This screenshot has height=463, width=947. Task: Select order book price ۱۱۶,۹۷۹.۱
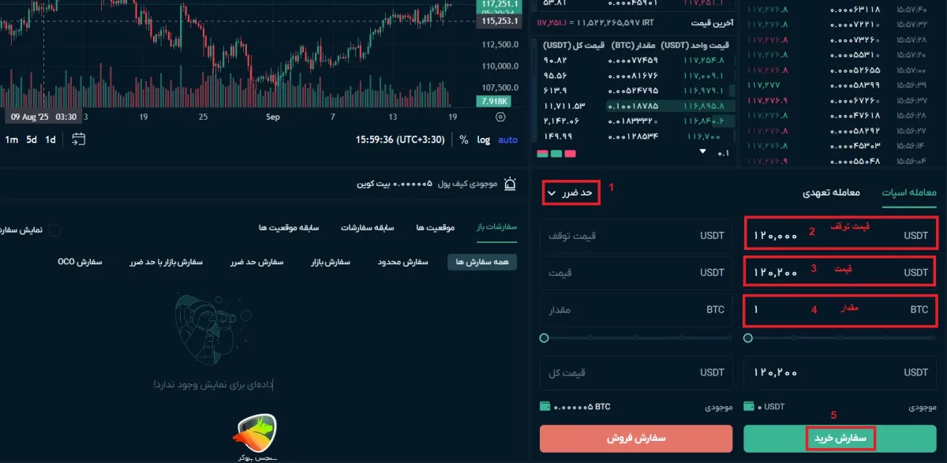pos(702,91)
